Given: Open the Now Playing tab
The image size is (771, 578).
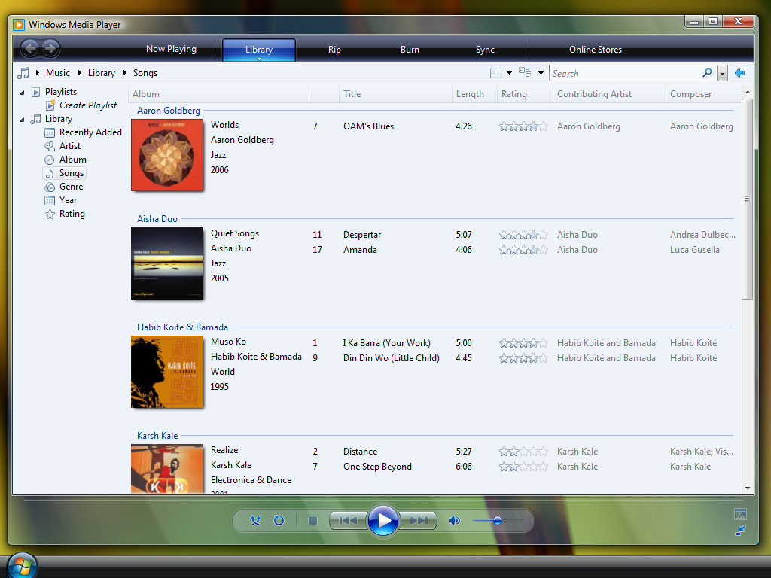Looking at the screenshot, I should pos(171,49).
